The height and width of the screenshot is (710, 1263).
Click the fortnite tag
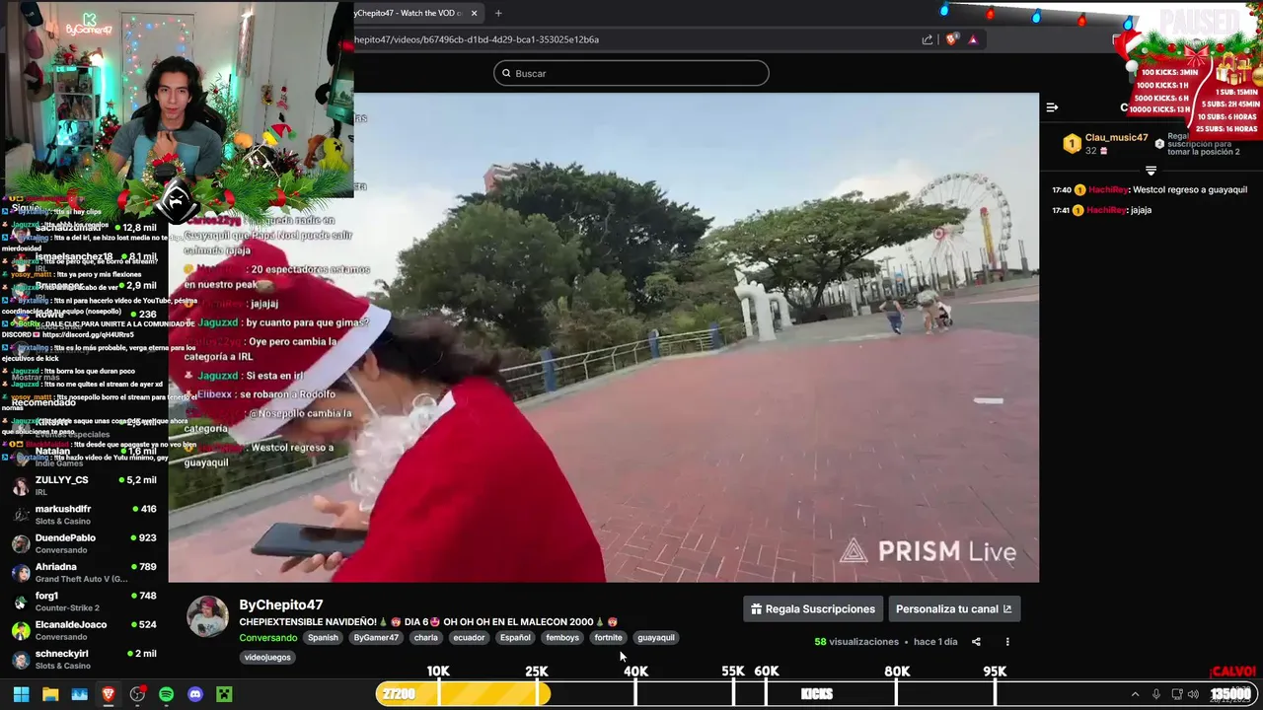608,638
